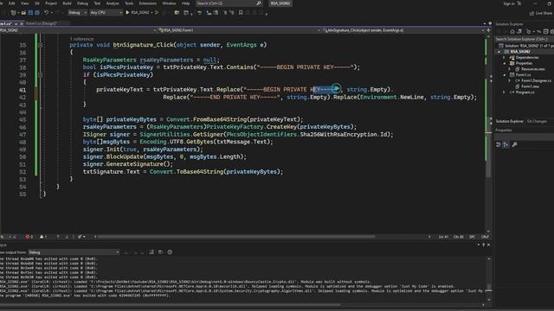This screenshot has height=311, width=554.
Task: Open Show output from Debug dropdown
Action: (74, 252)
